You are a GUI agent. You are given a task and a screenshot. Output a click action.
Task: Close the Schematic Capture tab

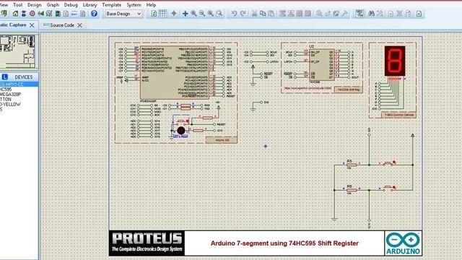click(32, 25)
